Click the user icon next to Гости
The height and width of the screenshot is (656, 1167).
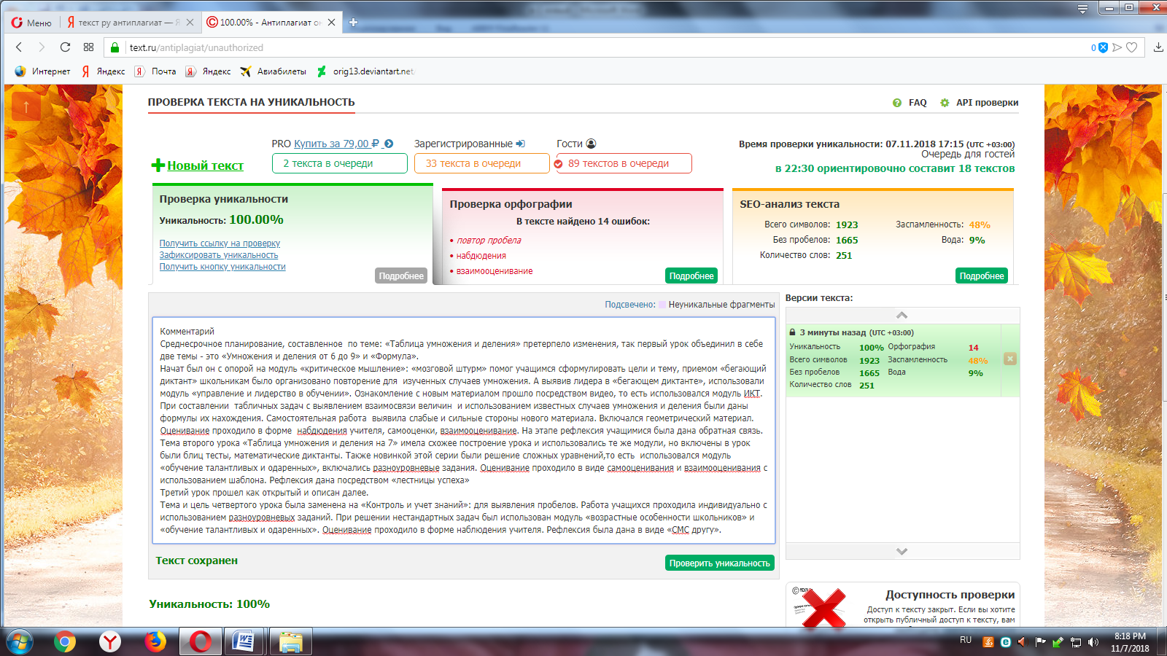point(591,144)
